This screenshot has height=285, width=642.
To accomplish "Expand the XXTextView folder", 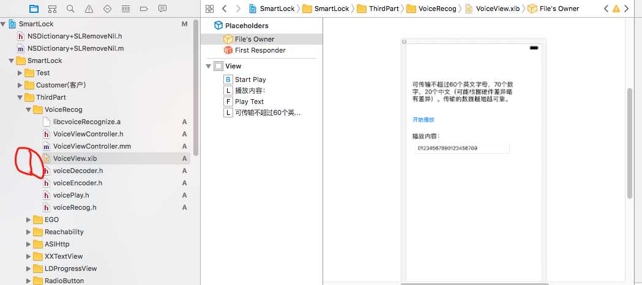I will 28,256.
